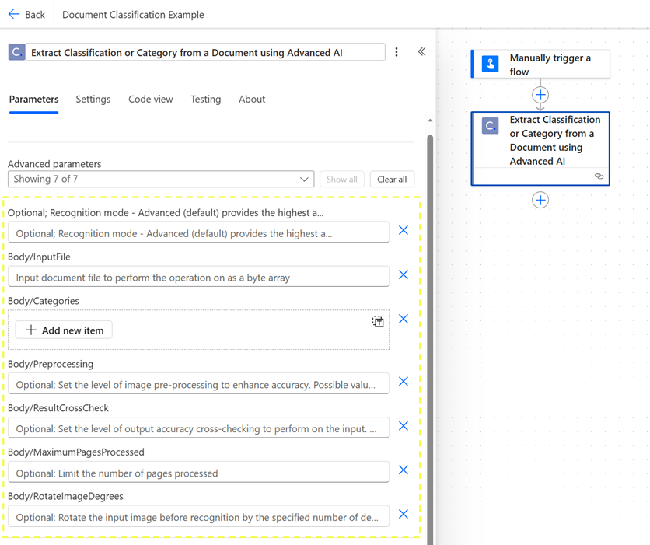
Task: Click the connection reference icon on the Extract action
Action: [x=599, y=176]
